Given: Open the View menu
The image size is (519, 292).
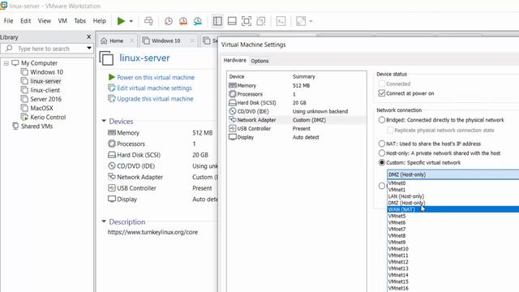Looking at the screenshot, I should pos(45,21).
